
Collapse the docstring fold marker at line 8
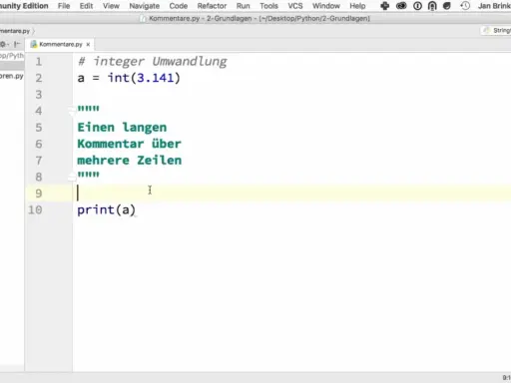pyautogui.click(x=72, y=177)
